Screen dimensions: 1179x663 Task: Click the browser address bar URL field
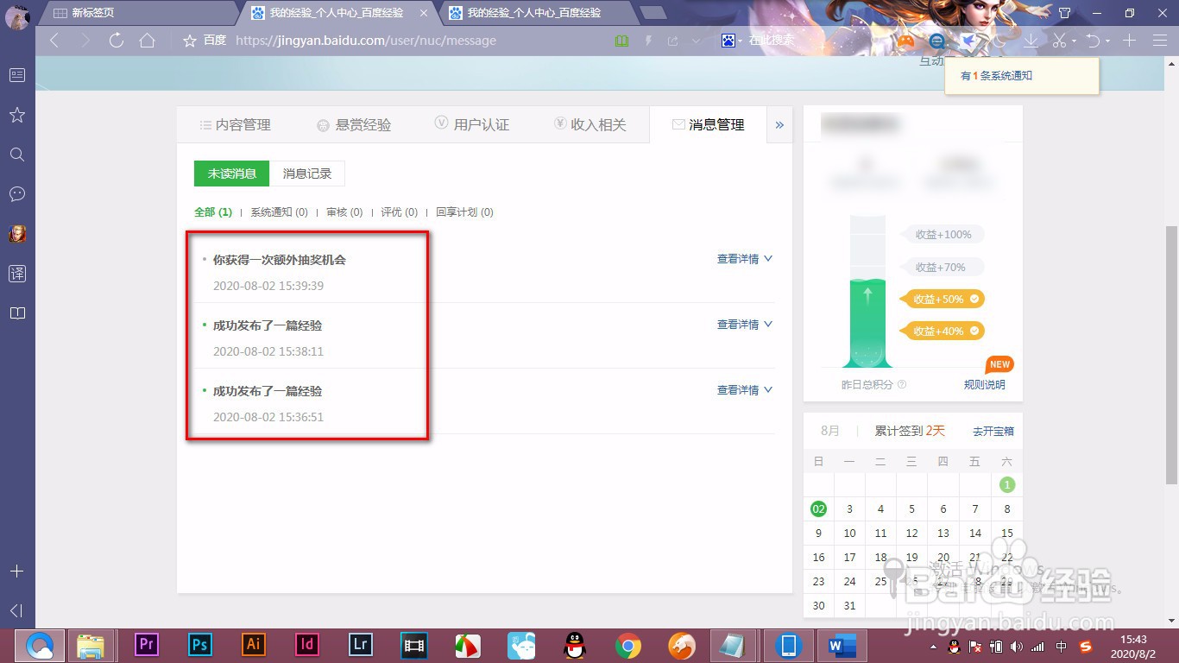tap(388, 40)
